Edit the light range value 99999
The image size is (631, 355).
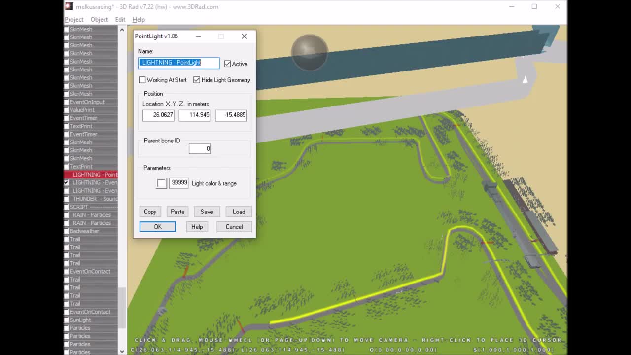click(x=178, y=182)
